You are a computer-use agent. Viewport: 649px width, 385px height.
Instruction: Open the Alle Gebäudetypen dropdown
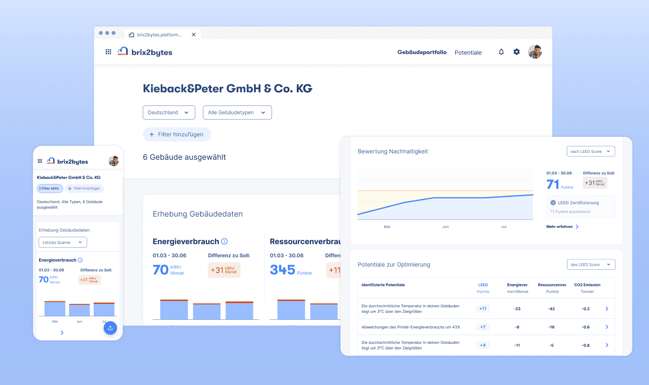[x=237, y=113]
